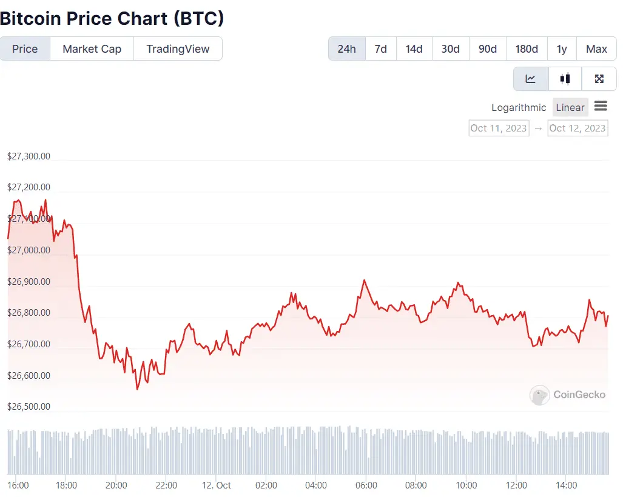This screenshot has width=623, height=500.
Task: Activate candlestick icon next to line chart
Action: coord(564,79)
